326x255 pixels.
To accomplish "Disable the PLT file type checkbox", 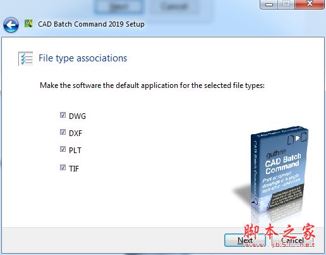I will tap(63, 149).
